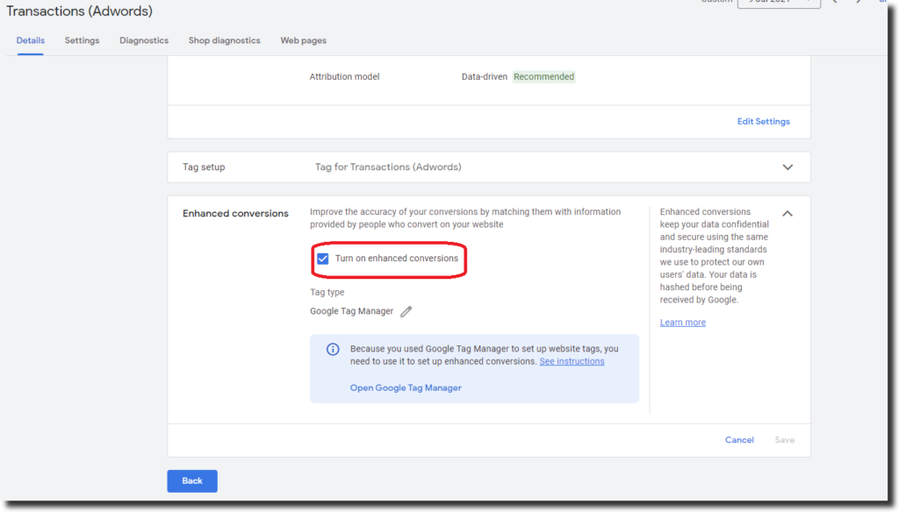
Task: Open the Diagnostics tab
Action: pos(143,40)
